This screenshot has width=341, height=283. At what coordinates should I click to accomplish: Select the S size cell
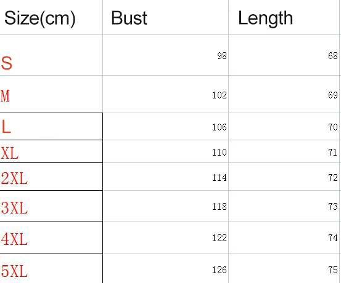point(51,55)
